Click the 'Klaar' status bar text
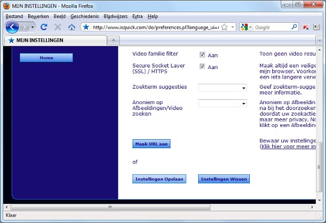 (11, 215)
